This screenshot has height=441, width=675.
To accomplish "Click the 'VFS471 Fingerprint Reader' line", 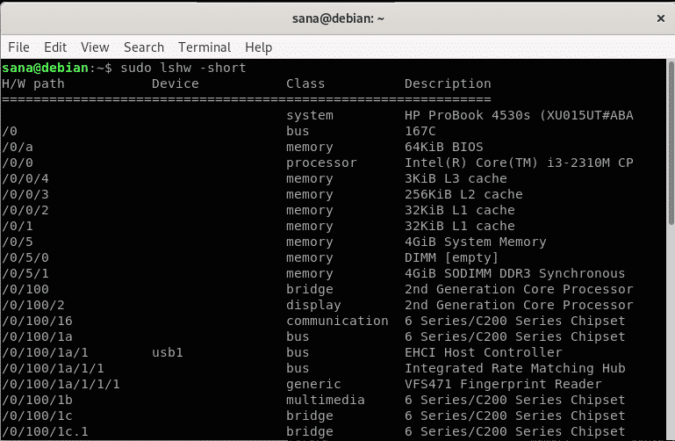I will click(503, 384).
